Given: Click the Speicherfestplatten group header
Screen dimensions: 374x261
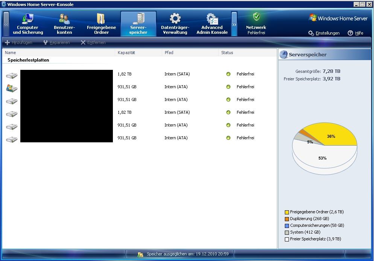Looking at the screenshot, I should (28, 60).
